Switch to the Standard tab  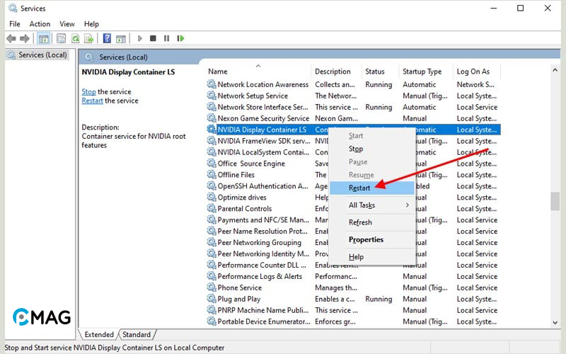click(x=137, y=334)
